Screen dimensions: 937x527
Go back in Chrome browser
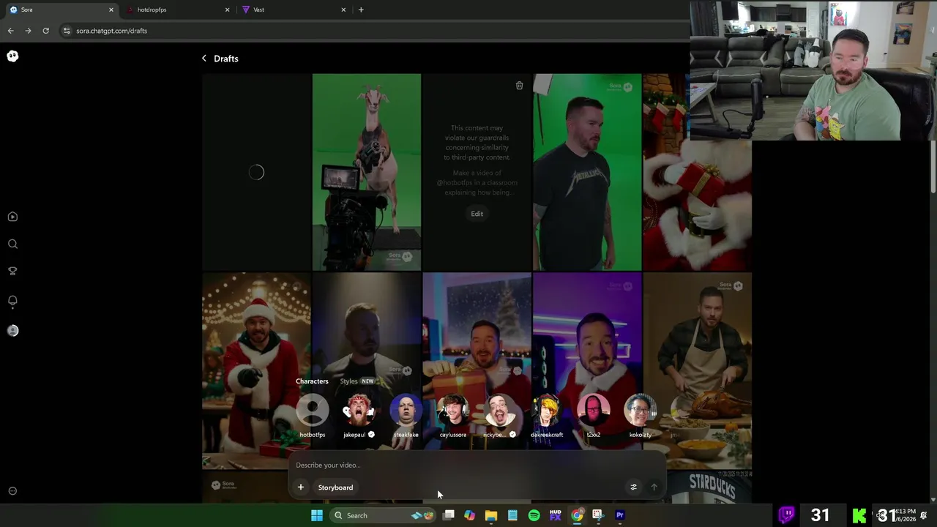(x=10, y=31)
